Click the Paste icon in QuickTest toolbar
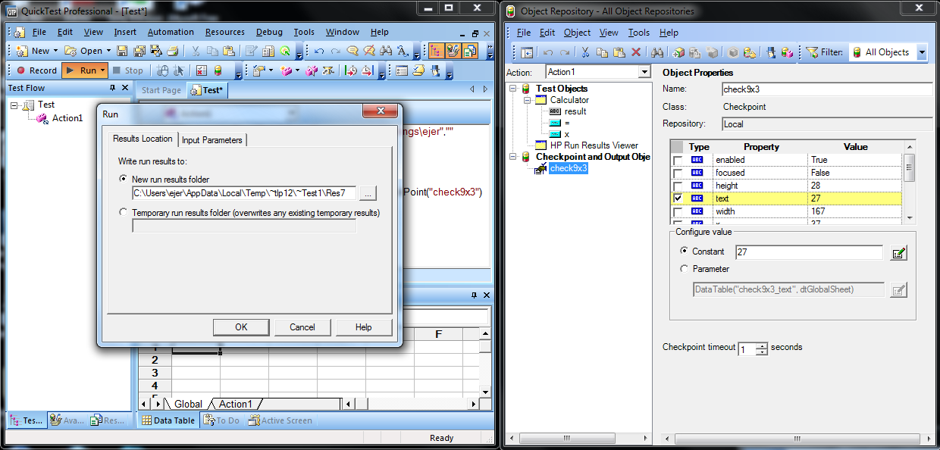This screenshot has width=940, height=450. point(228,51)
